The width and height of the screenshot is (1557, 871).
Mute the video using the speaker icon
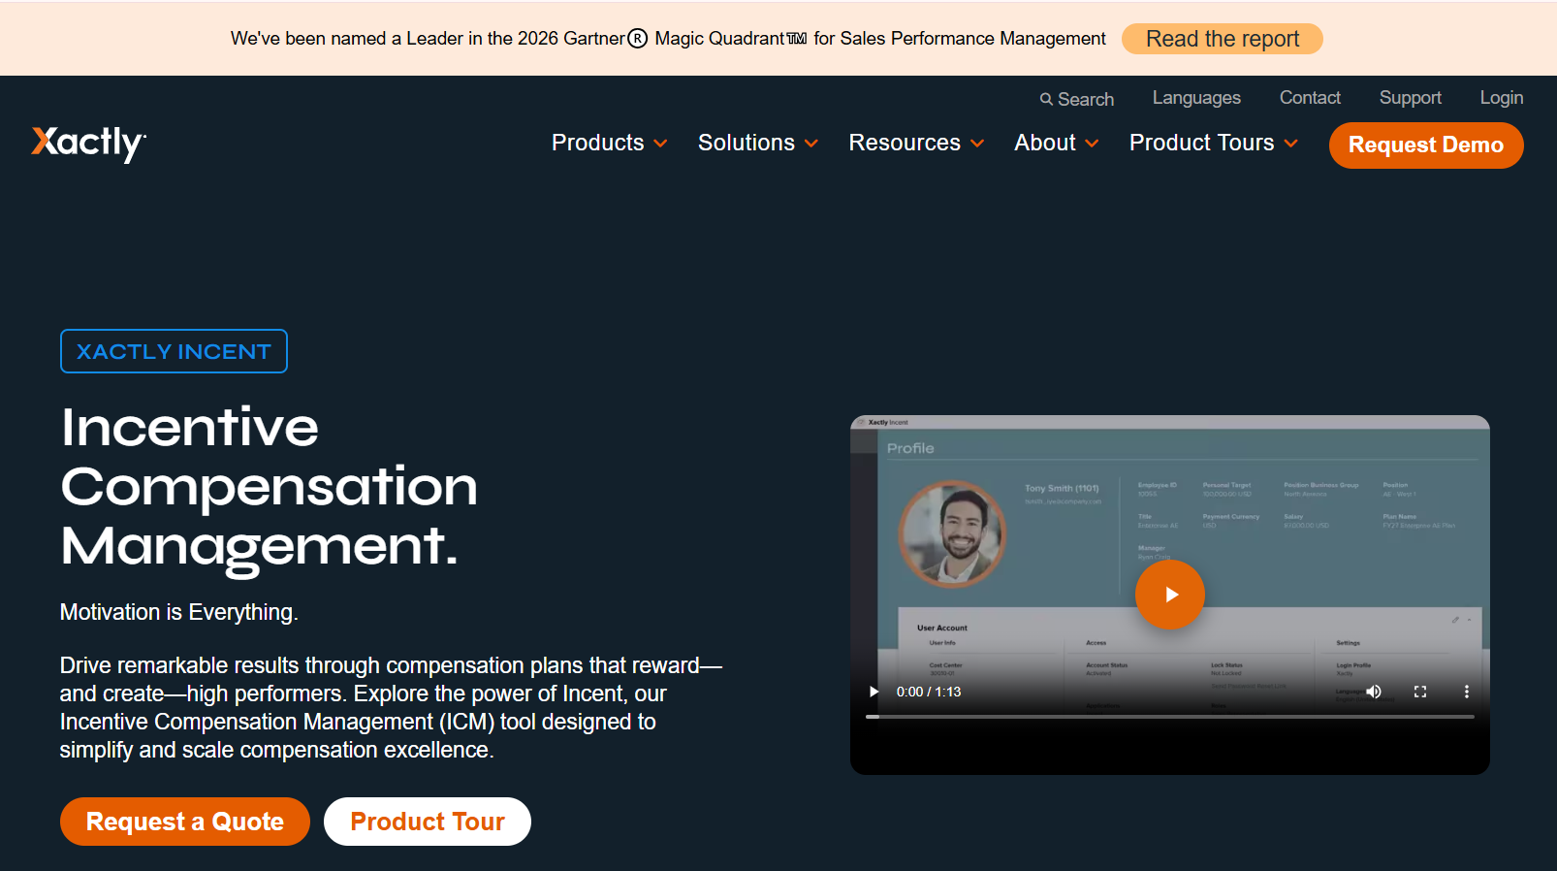[1374, 692]
